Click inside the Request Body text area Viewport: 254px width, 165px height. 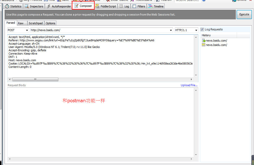click(100, 122)
